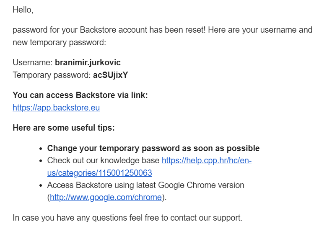Click the bullet before "Change your temporary password"
This screenshot has height=234, width=319.
pos(41,149)
